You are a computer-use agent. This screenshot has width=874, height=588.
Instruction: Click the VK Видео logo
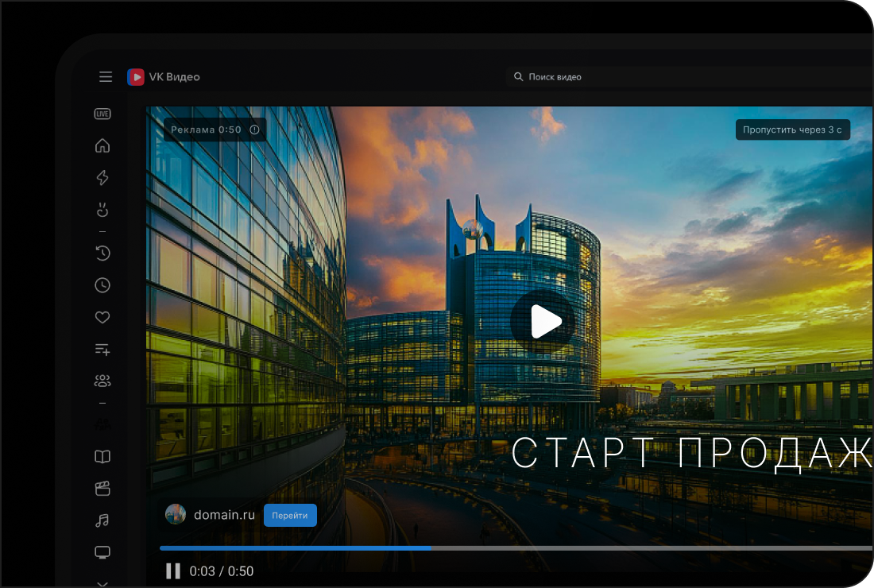(164, 77)
